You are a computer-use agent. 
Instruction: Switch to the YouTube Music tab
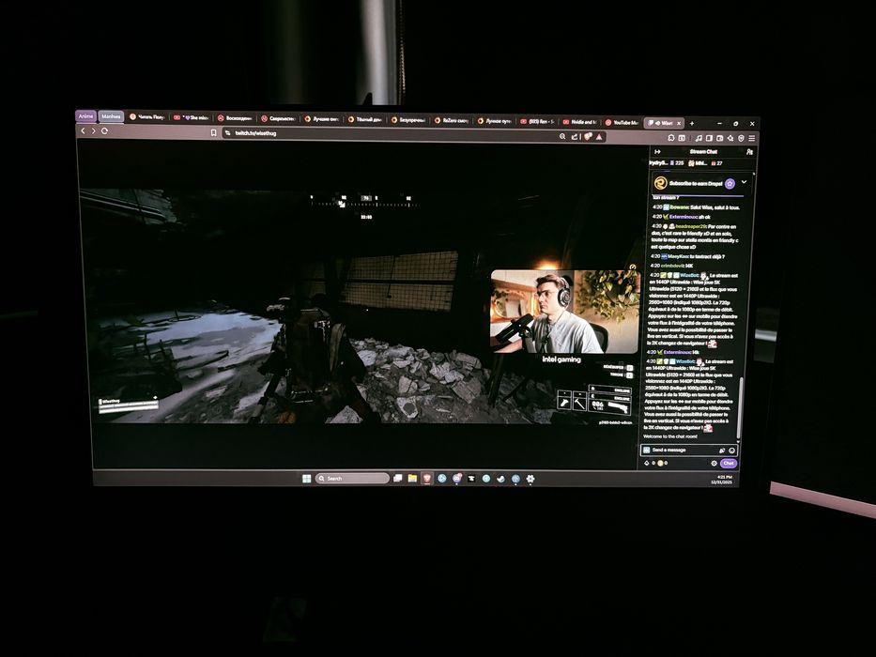[x=622, y=122]
